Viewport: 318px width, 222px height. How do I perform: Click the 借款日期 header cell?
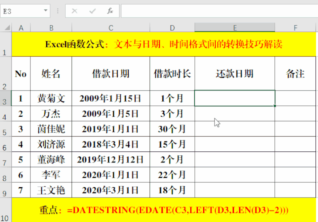pos(111,74)
